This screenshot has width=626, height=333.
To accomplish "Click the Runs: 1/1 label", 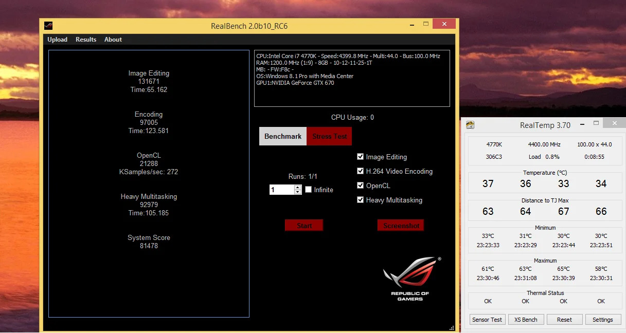I will click(303, 176).
